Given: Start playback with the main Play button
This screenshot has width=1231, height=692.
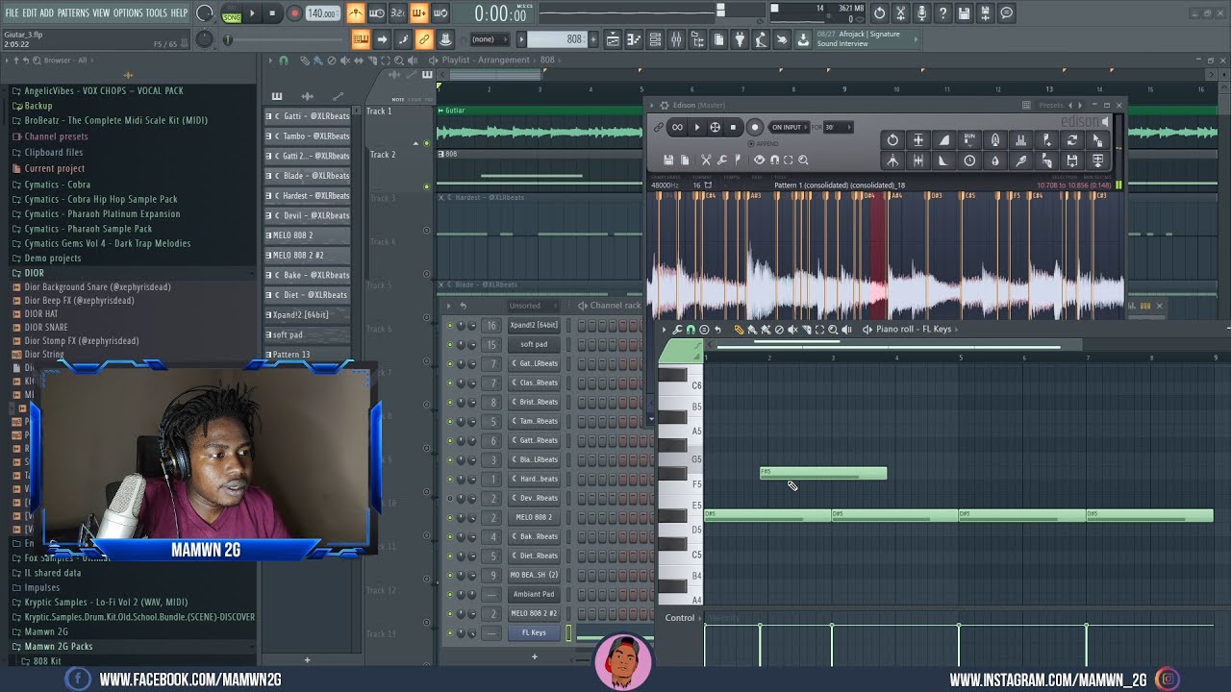Looking at the screenshot, I should [x=253, y=13].
